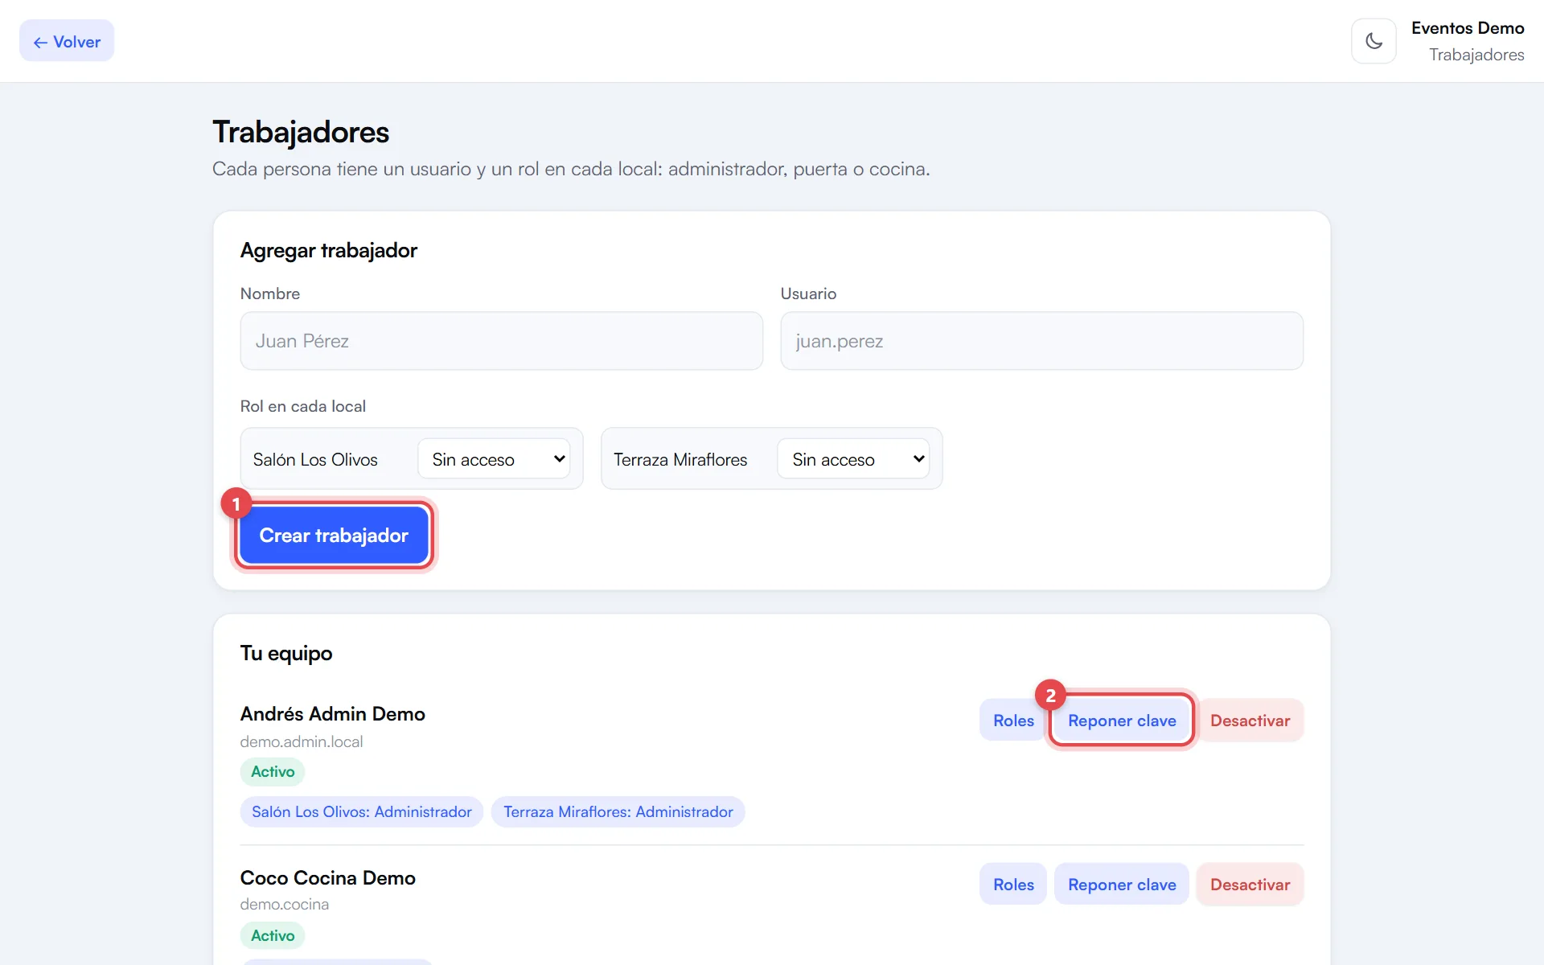
Task: Open Roles for Andrés Admin Demo
Action: click(1013, 721)
